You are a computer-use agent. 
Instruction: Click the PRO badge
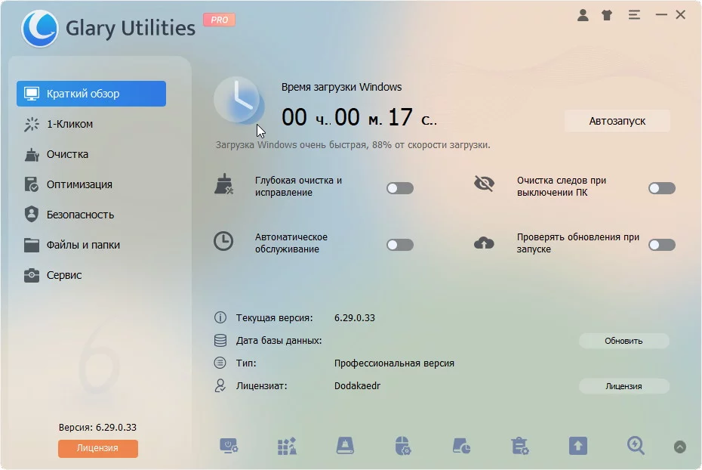click(220, 20)
